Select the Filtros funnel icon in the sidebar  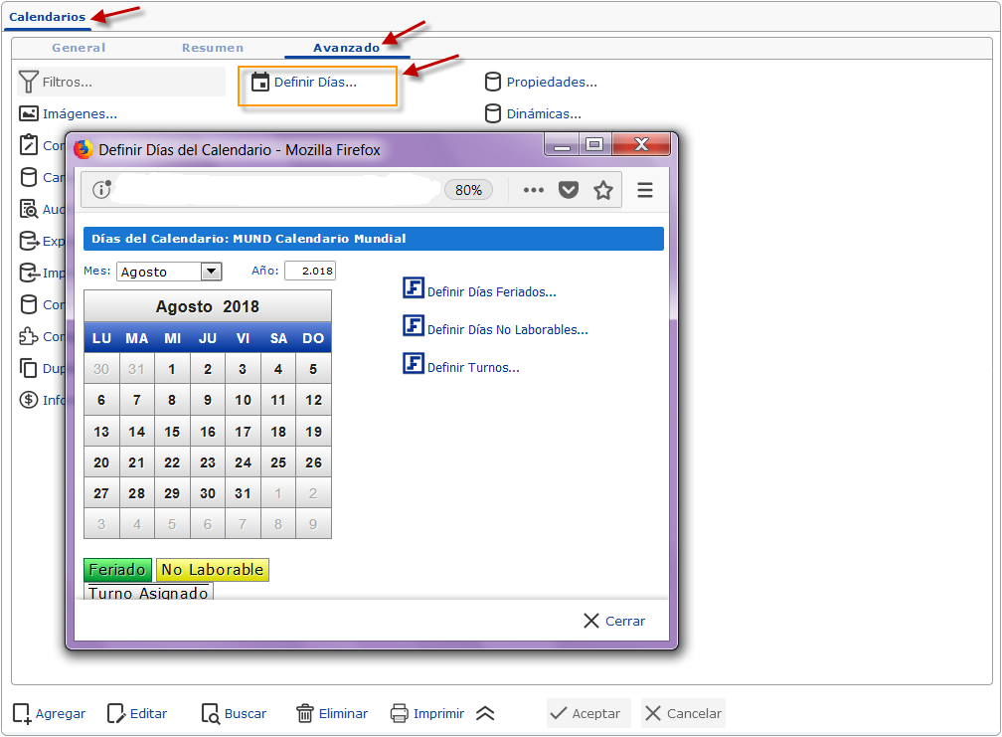click(30, 81)
